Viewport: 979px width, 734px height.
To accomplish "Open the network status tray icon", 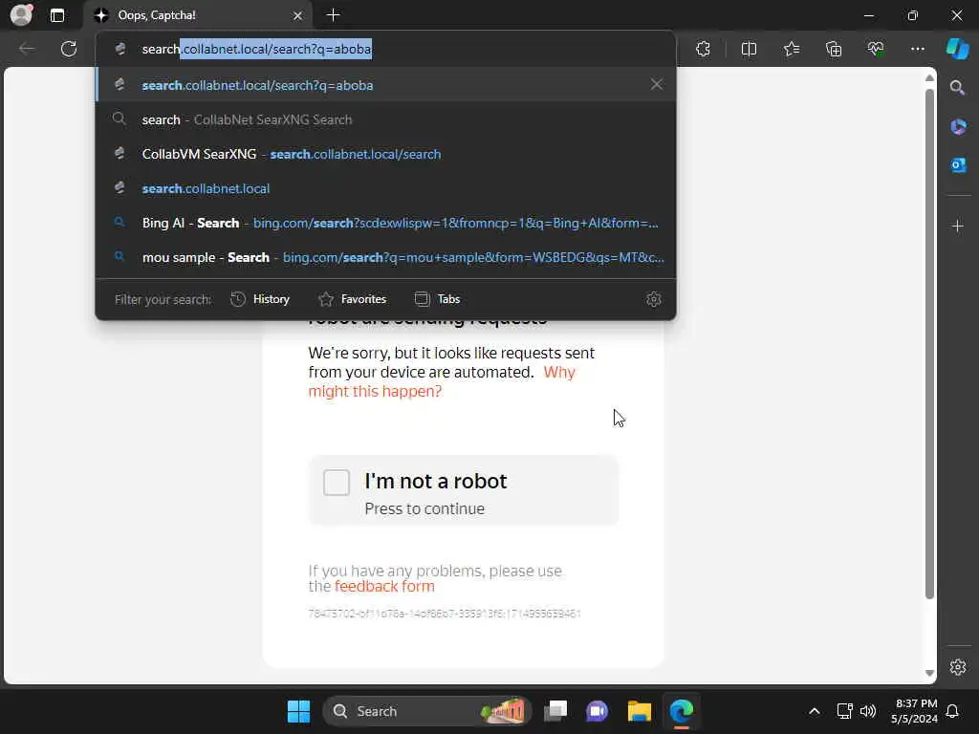I will pyautogui.click(x=844, y=711).
